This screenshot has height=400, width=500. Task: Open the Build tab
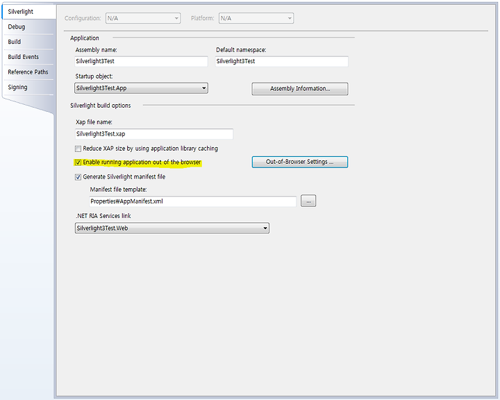[28, 42]
